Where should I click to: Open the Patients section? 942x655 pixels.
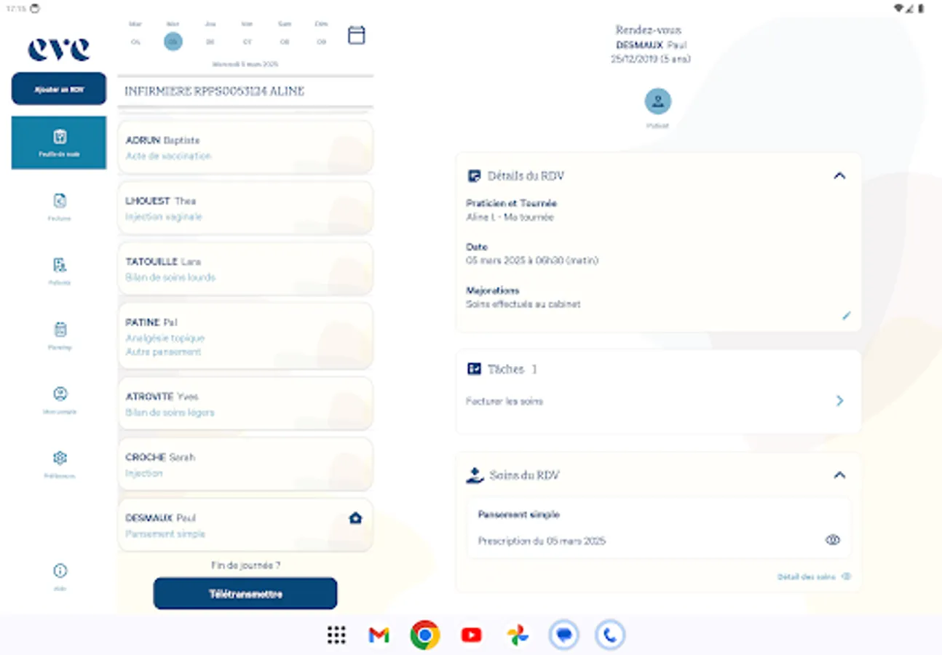(x=59, y=270)
